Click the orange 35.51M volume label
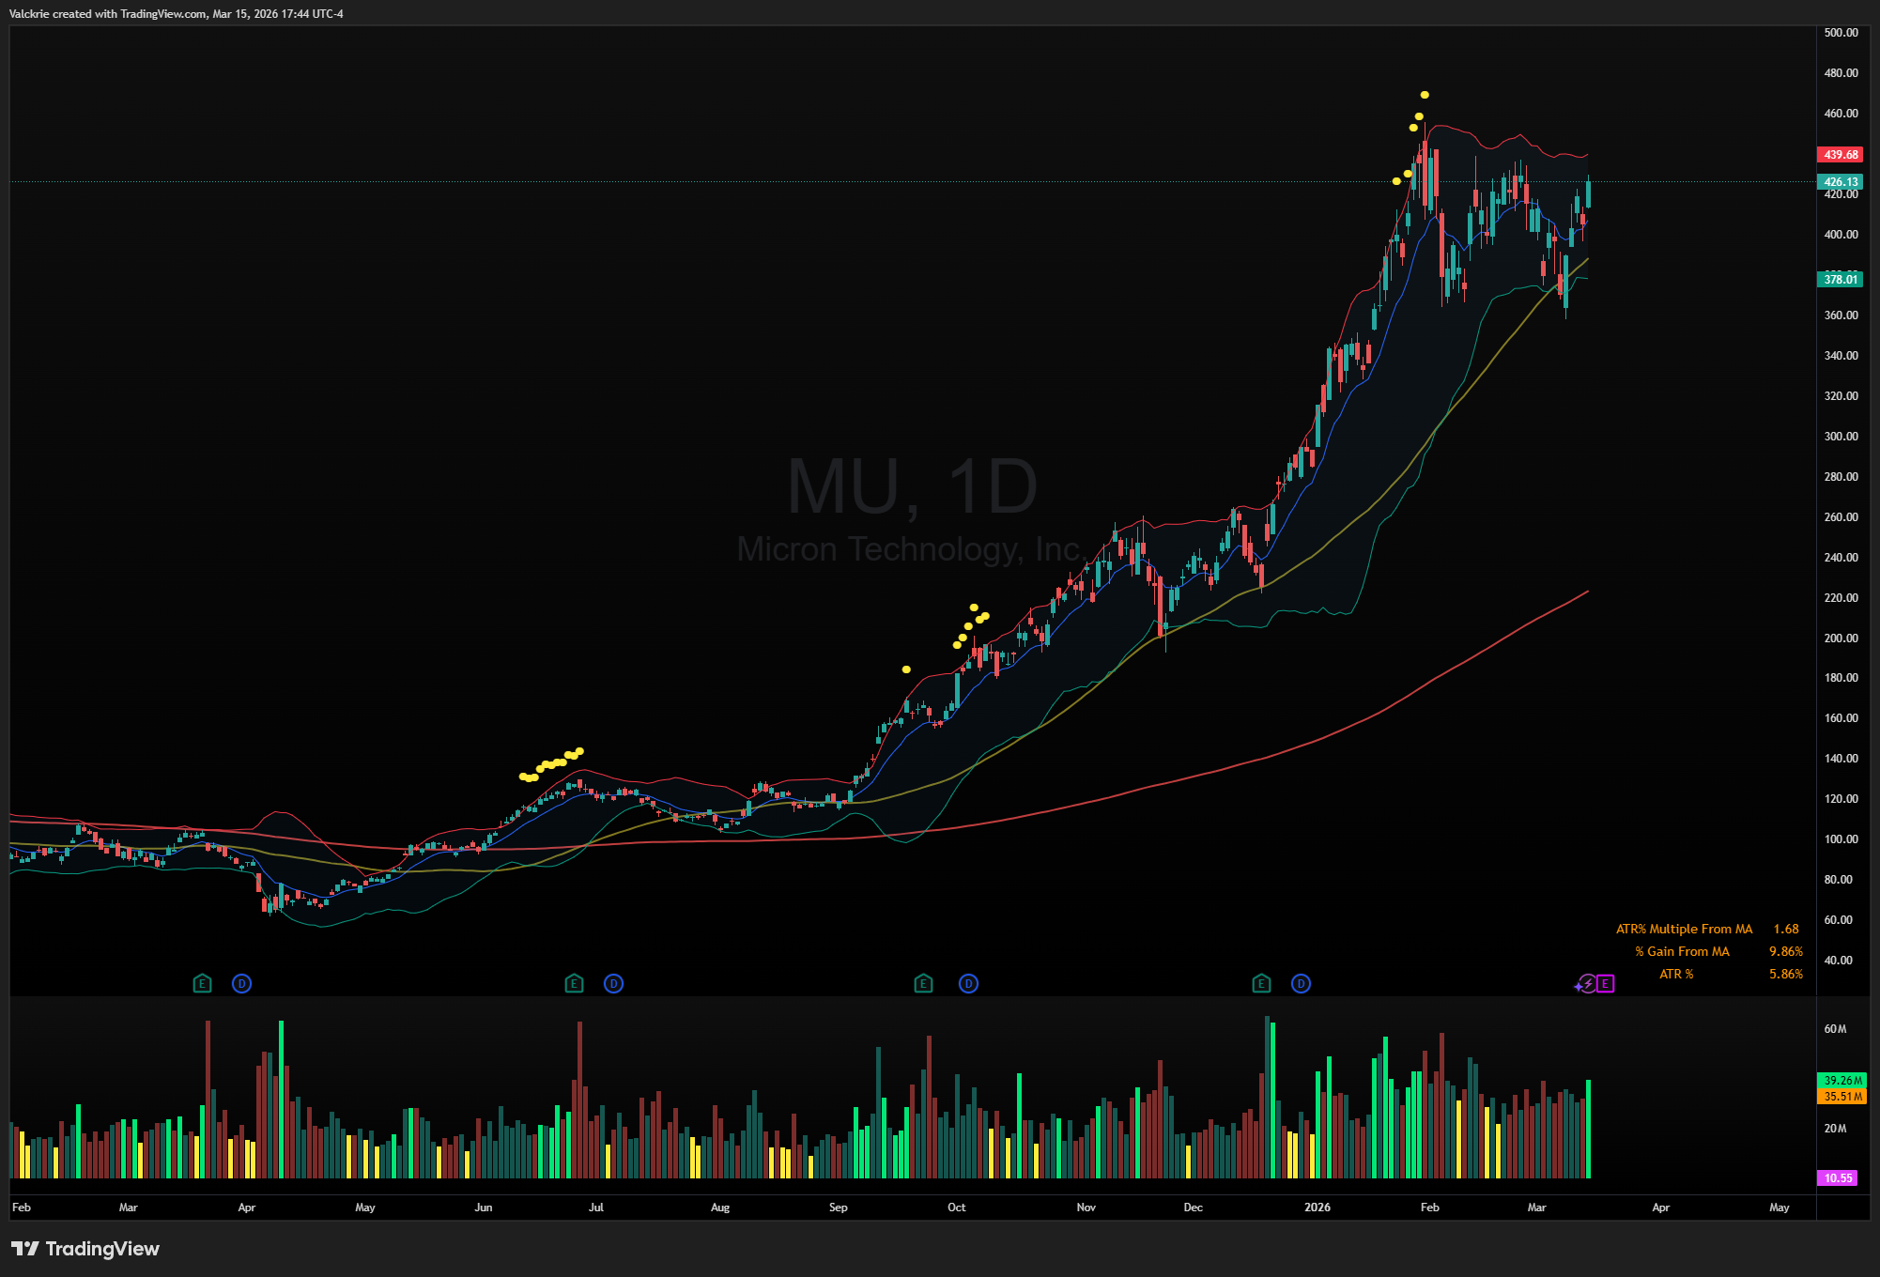 (1841, 1097)
